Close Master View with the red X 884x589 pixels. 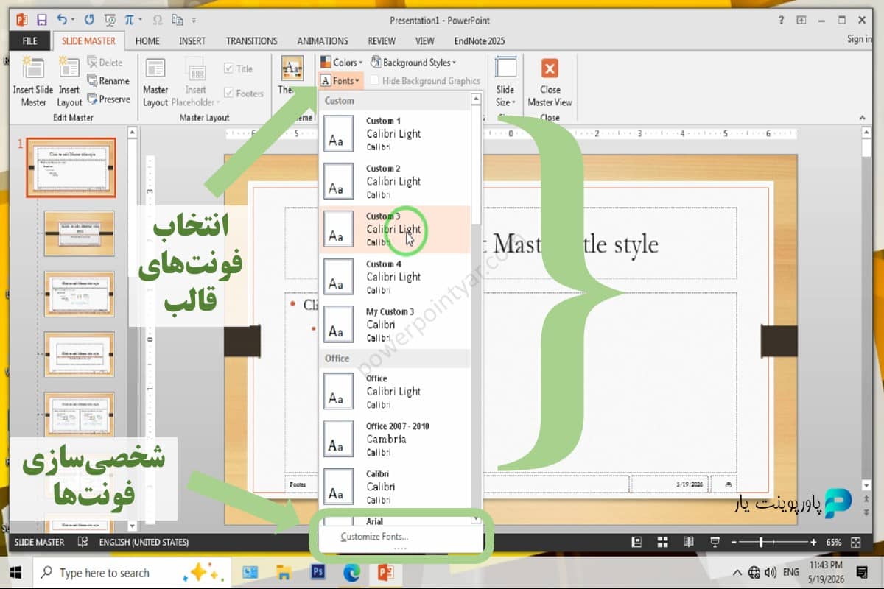click(550, 69)
